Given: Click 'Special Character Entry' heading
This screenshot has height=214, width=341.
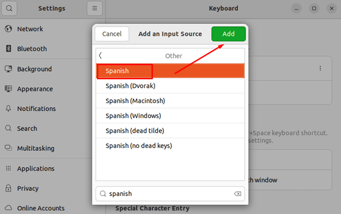Looking at the screenshot, I should pos(152,208).
